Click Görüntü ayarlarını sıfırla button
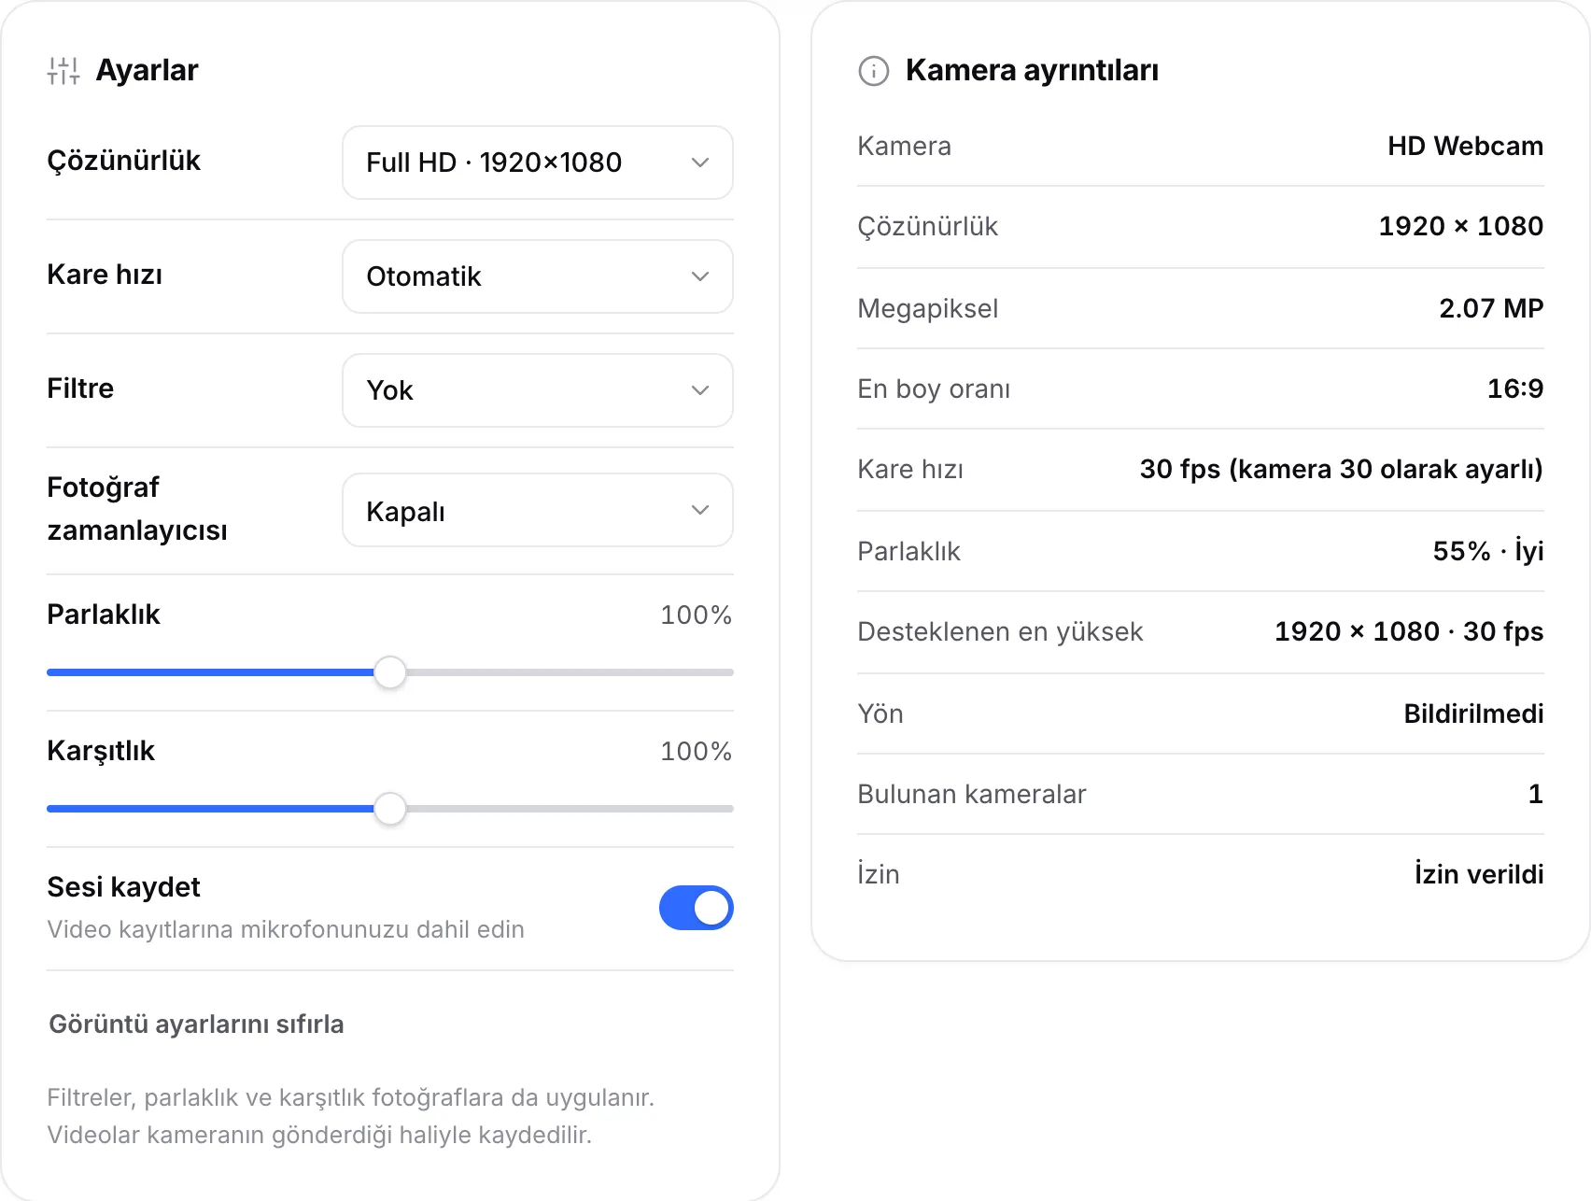This screenshot has width=1591, height=1201. point(196,1024)
